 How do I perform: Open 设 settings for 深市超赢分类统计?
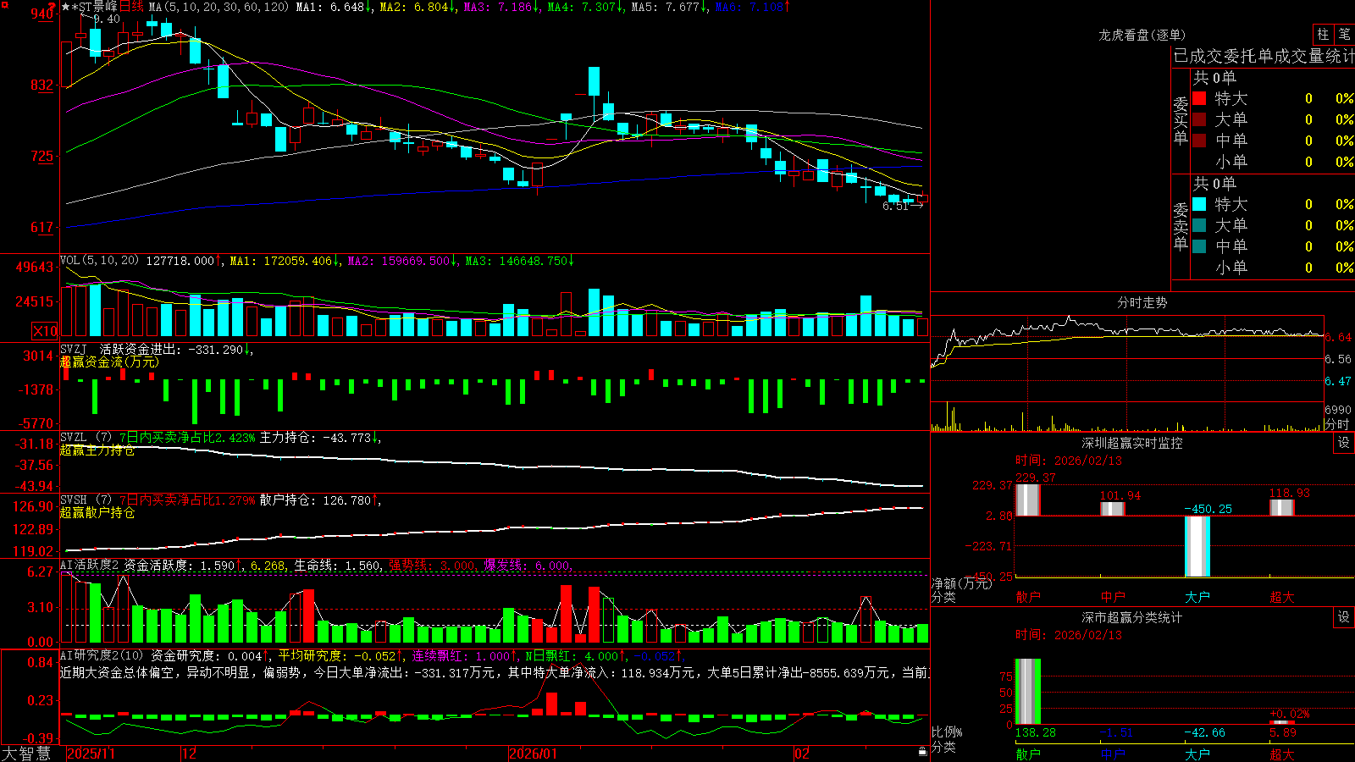[x=1344, y=617]
